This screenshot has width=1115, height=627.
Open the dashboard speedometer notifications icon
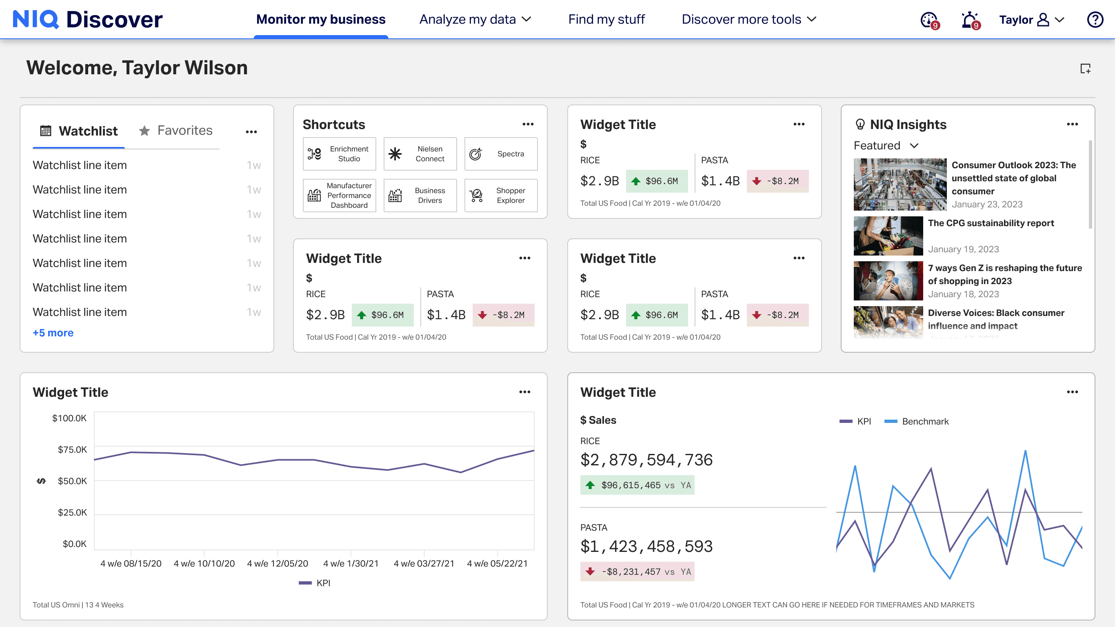pyautogui.click(x=929, y=20)
